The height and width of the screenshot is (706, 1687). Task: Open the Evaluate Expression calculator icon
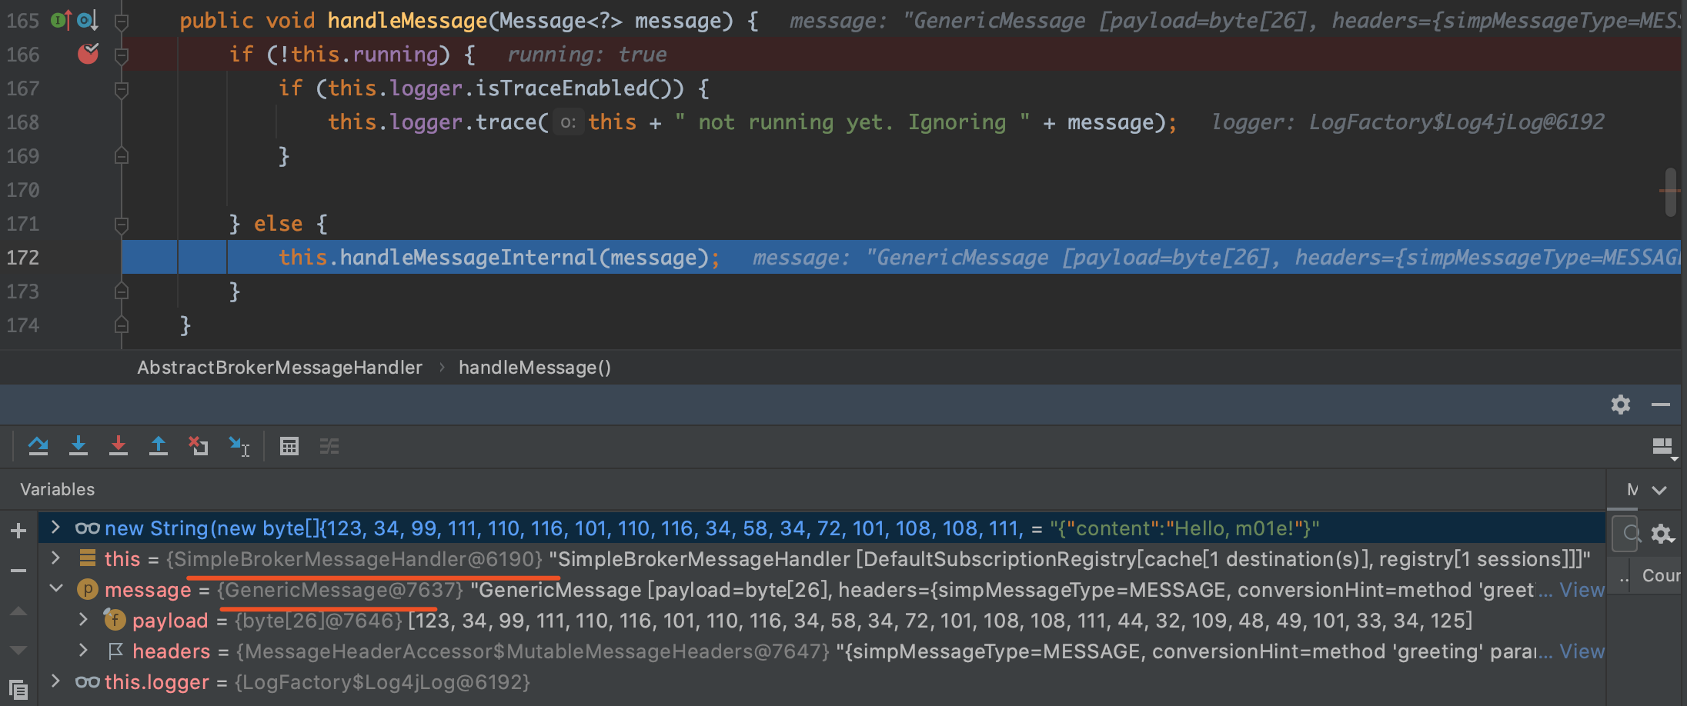(289, 446)
